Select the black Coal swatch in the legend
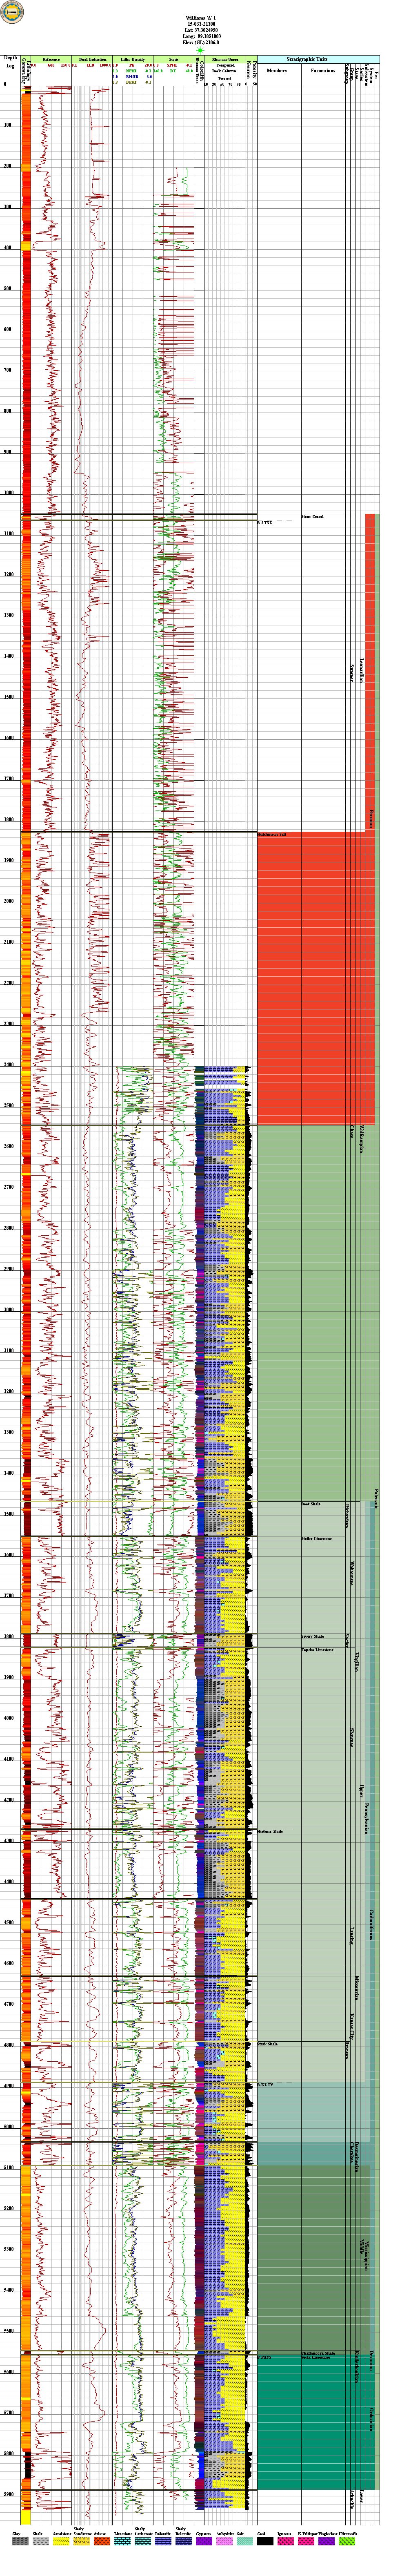The height and width of the screenshot is (2576, 400). coord(265,2541)
